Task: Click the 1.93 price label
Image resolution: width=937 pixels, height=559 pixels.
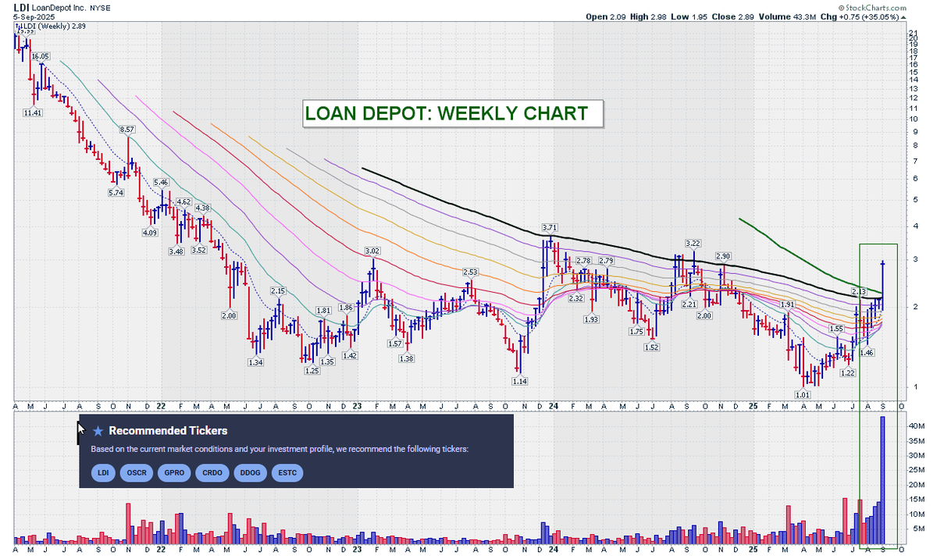Action: pyautogui.click(x=592, y=319)
